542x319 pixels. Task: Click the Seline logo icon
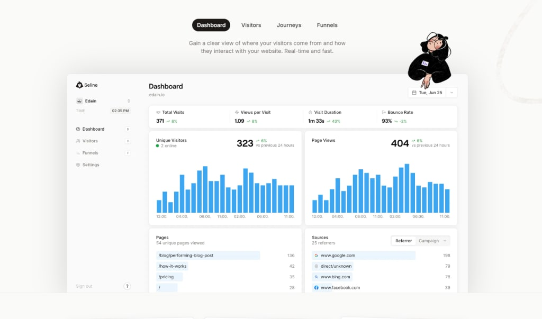[79, 85]
